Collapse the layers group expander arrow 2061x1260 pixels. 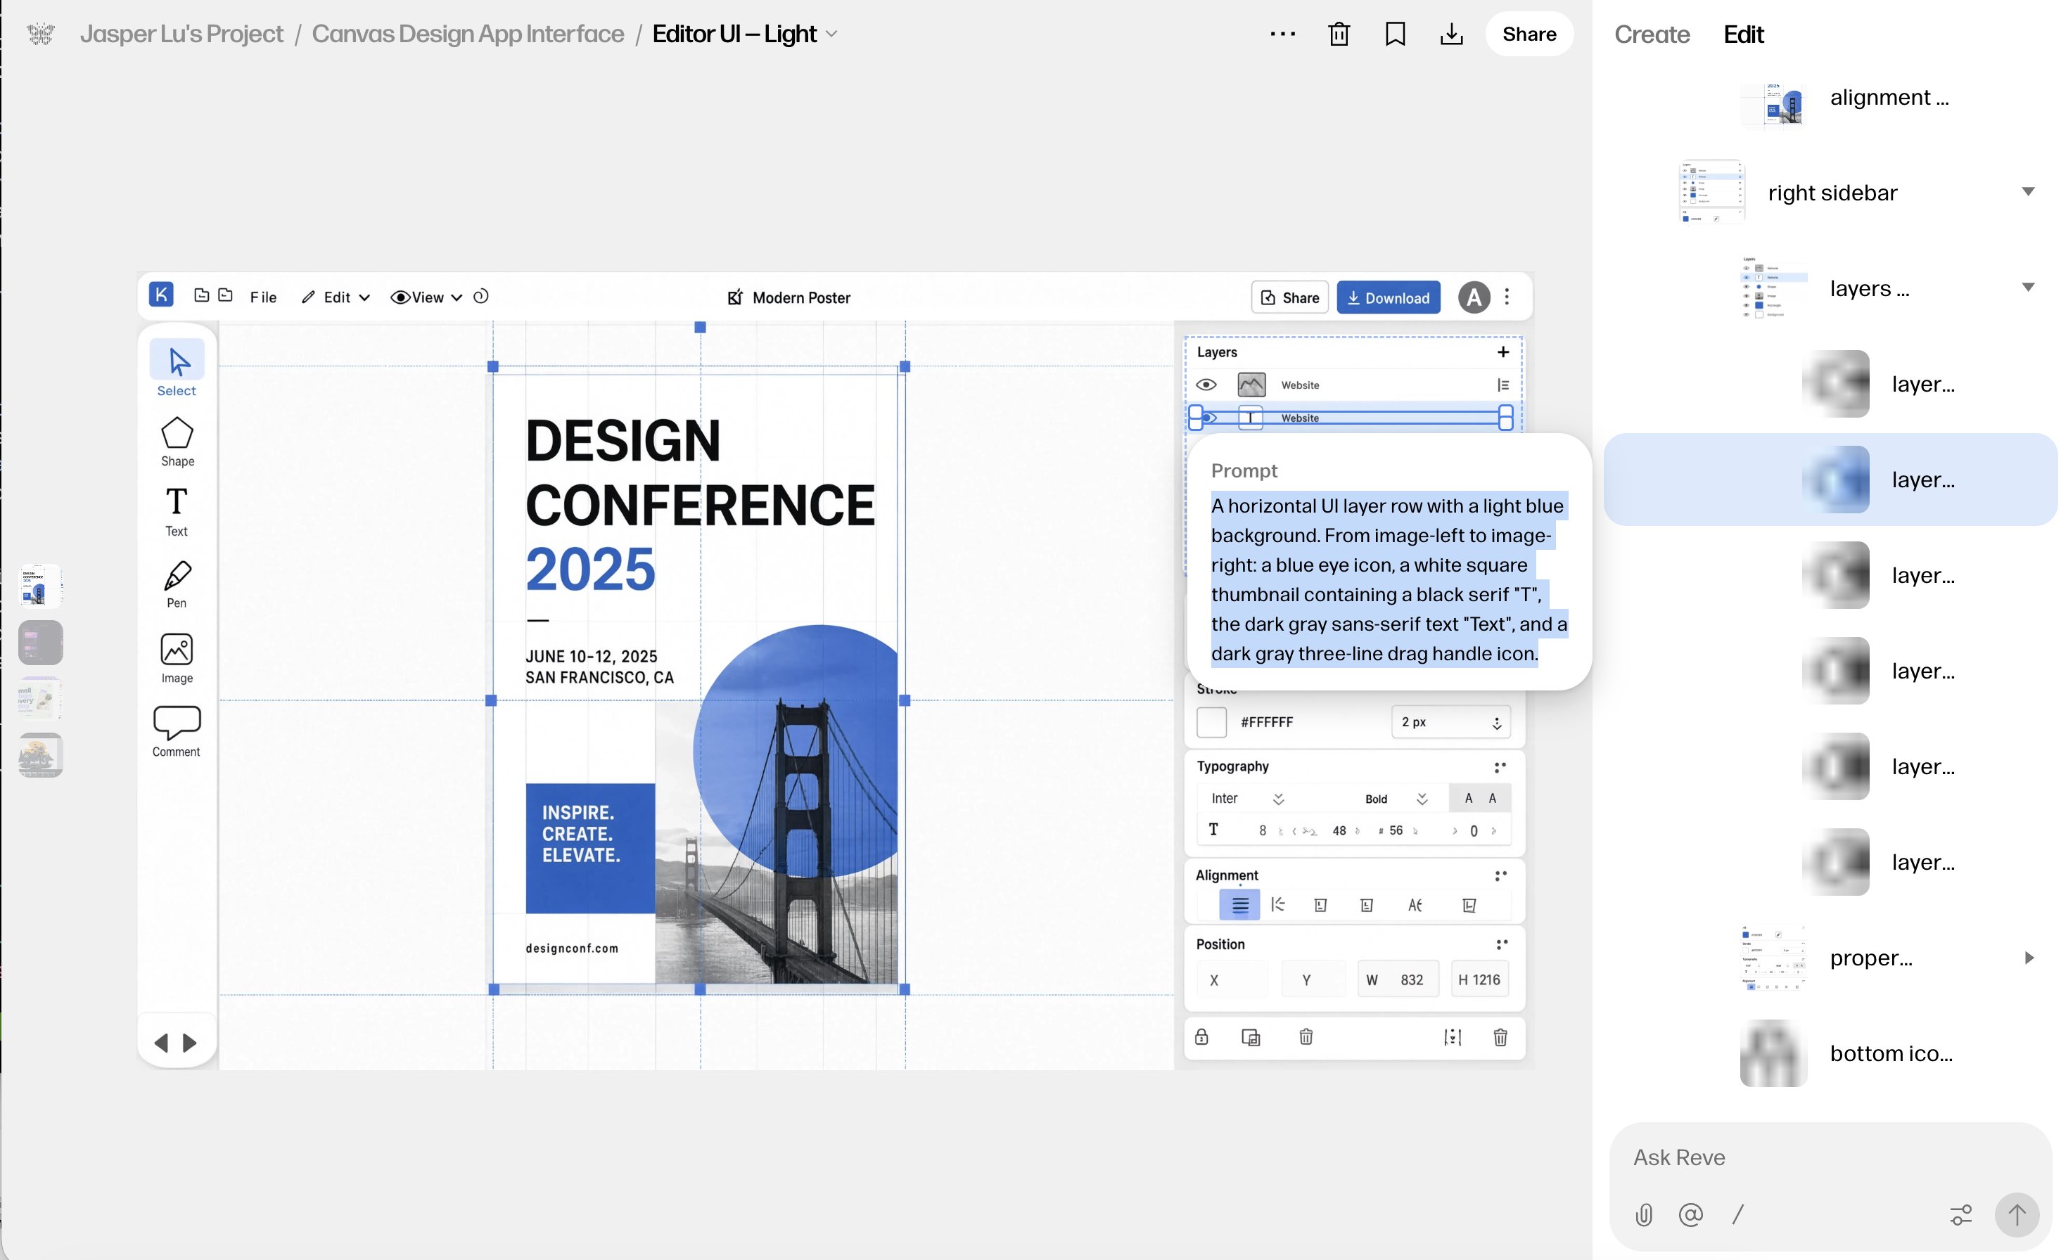pos(2029,287)
